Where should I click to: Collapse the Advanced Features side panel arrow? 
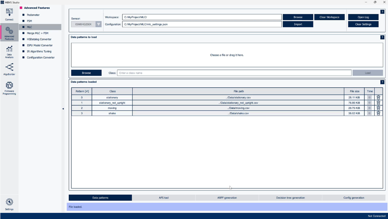click(x=63, y=109)
